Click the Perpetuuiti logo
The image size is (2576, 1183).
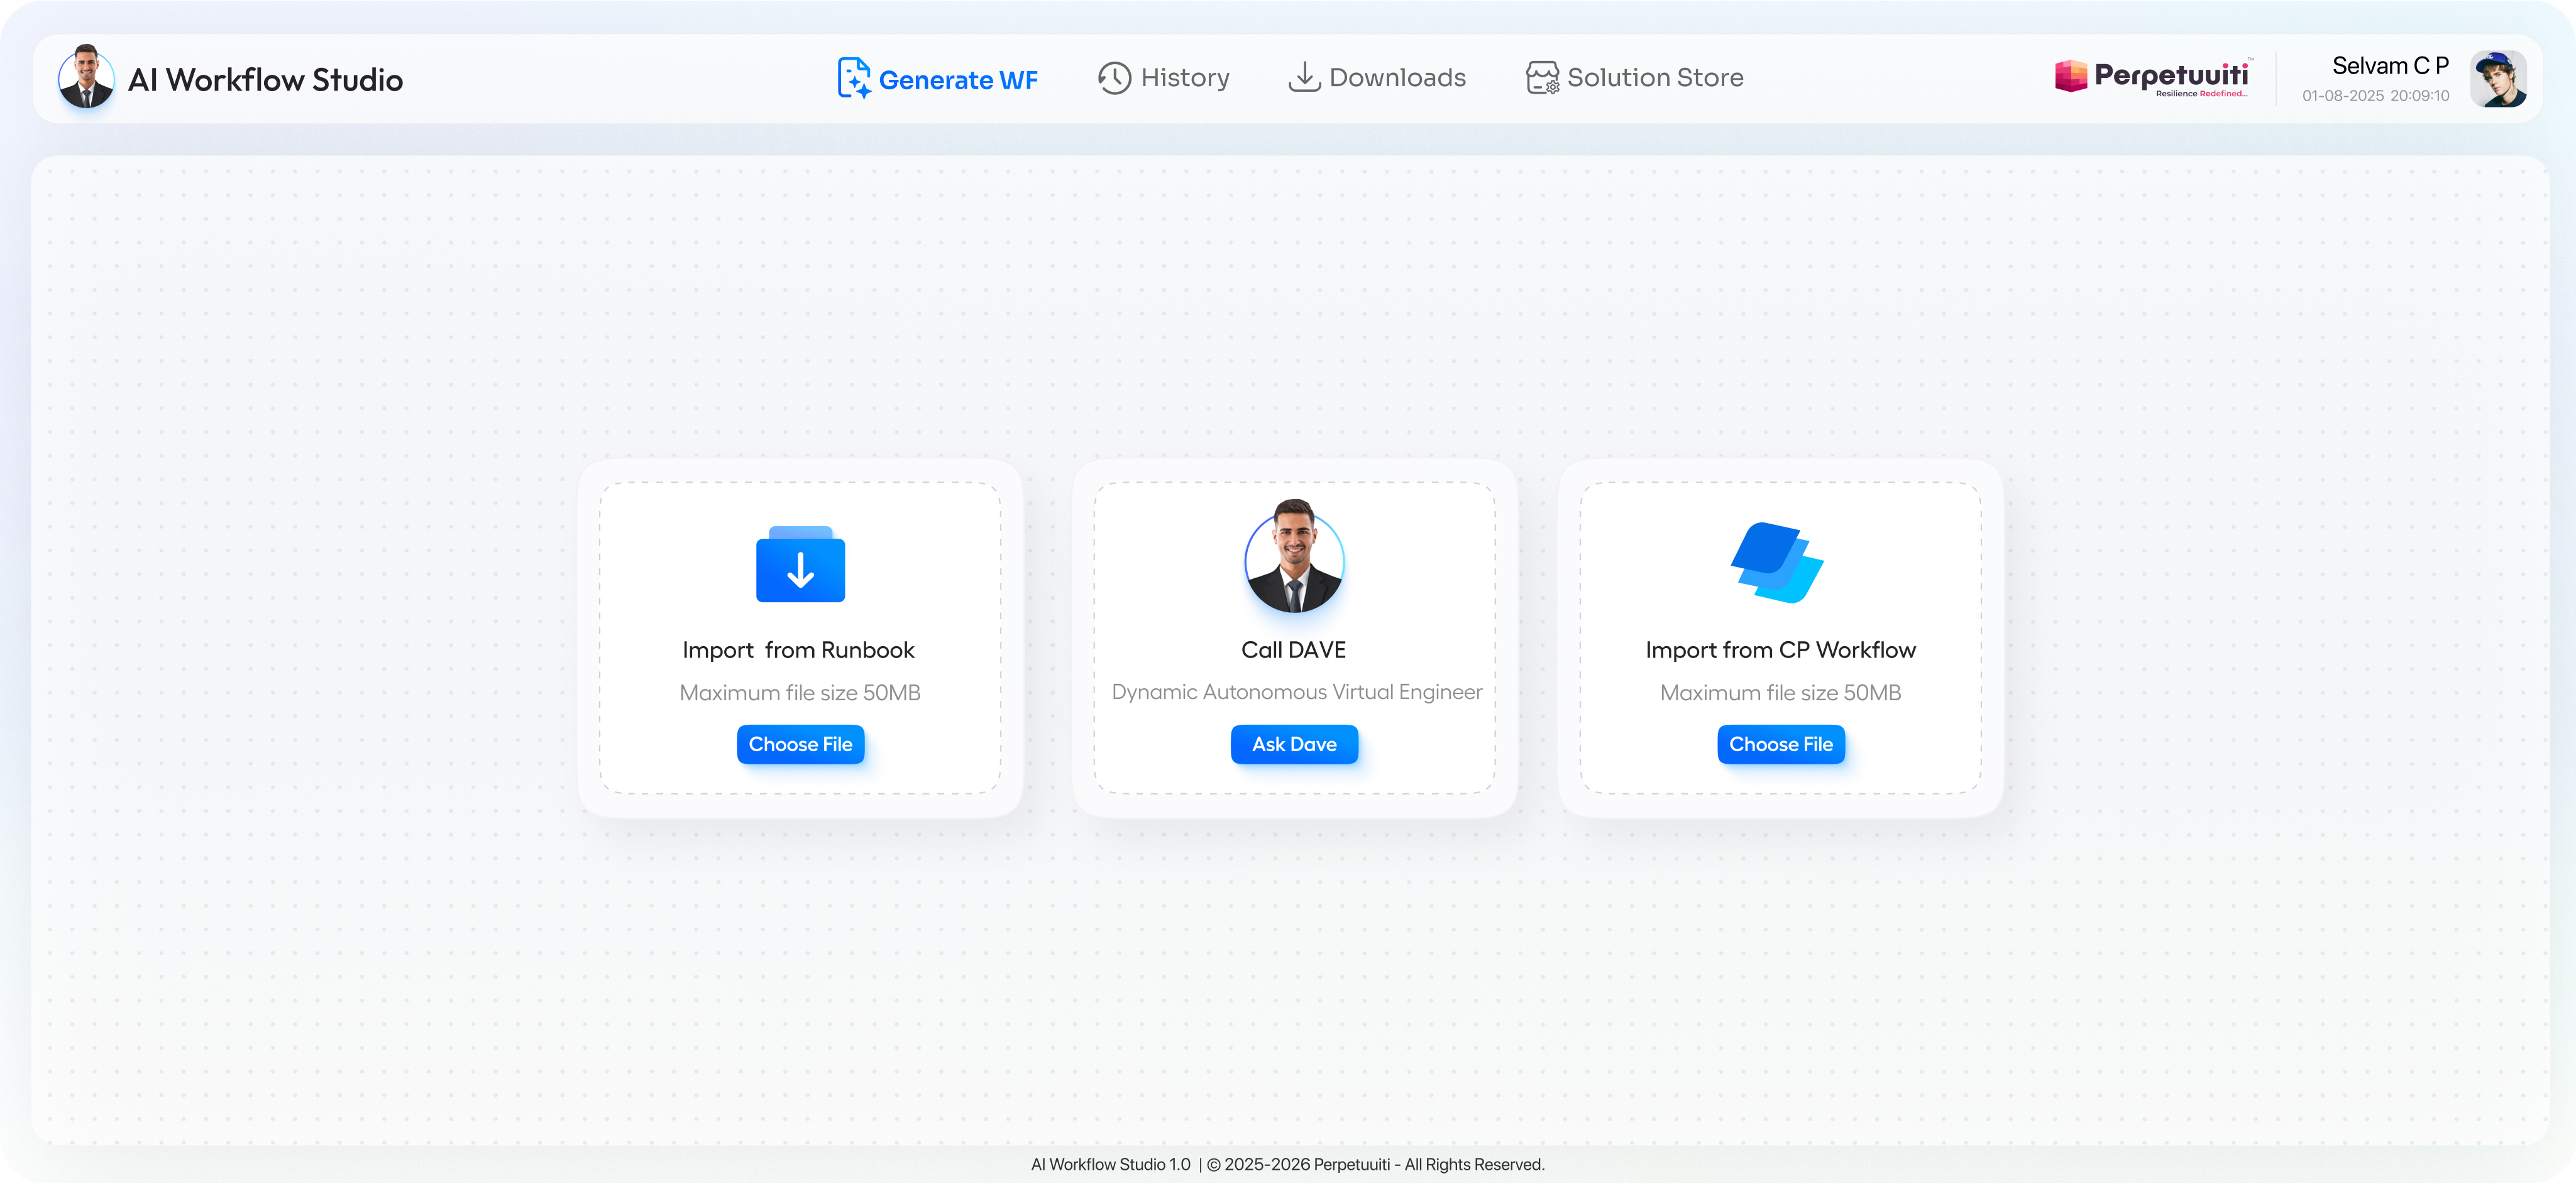2152,77
